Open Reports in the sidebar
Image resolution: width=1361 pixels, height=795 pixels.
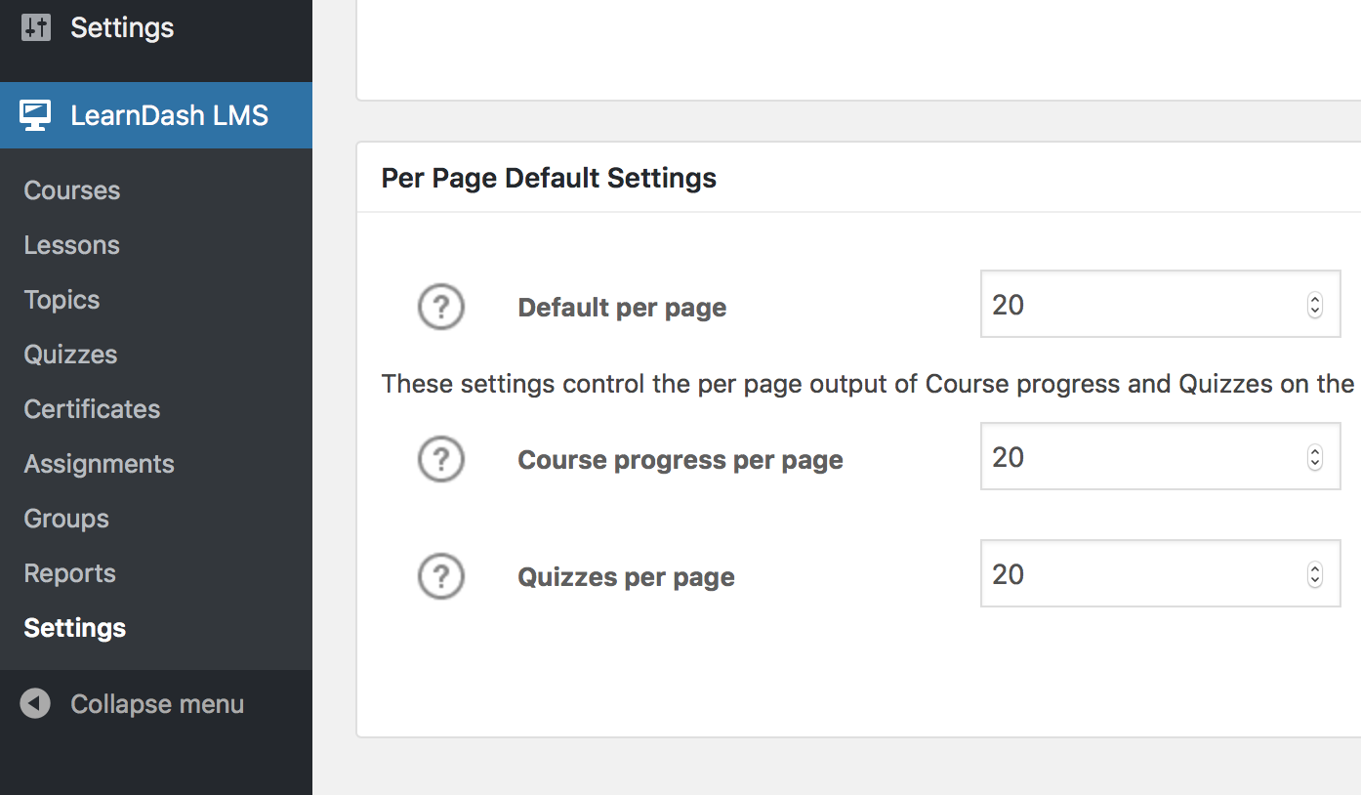tap(69, 573)
